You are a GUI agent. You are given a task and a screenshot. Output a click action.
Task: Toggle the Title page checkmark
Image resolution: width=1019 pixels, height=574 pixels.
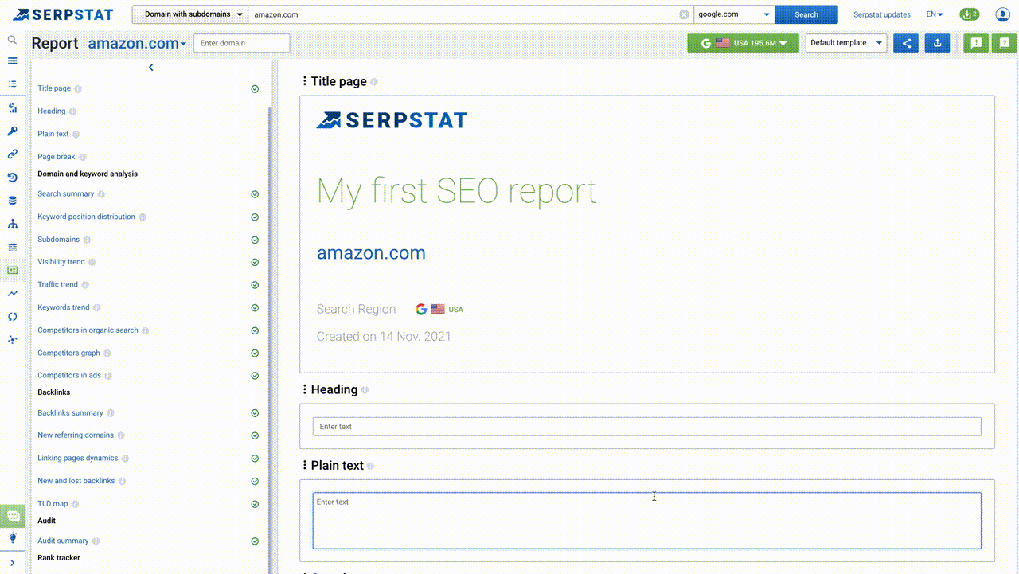[x=255, y=89]
